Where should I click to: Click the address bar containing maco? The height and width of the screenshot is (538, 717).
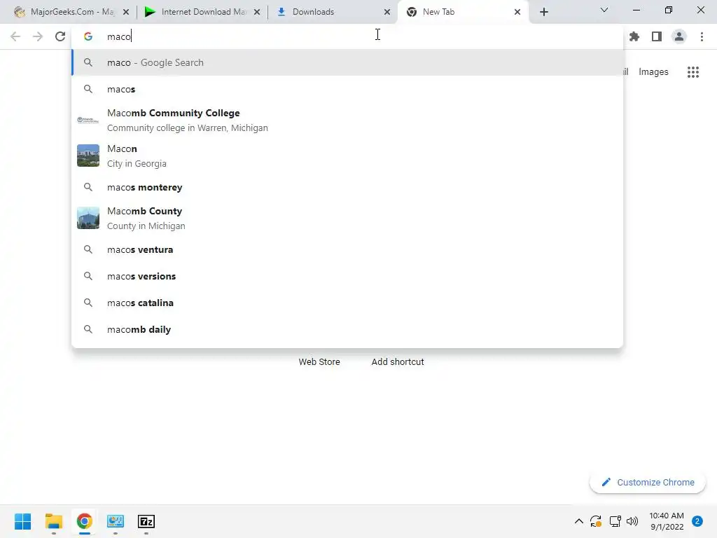[x=347, y=36]
